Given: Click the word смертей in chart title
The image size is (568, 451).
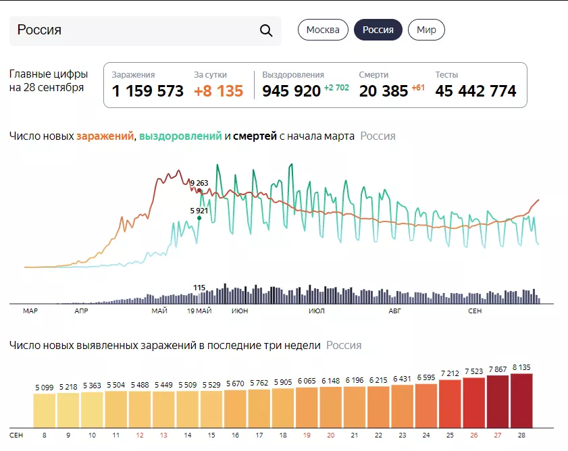Looking at the screenshot, I should (x=255, y=136).
